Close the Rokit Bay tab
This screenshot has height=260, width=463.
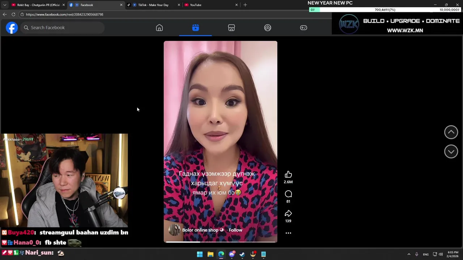[64, 5]
